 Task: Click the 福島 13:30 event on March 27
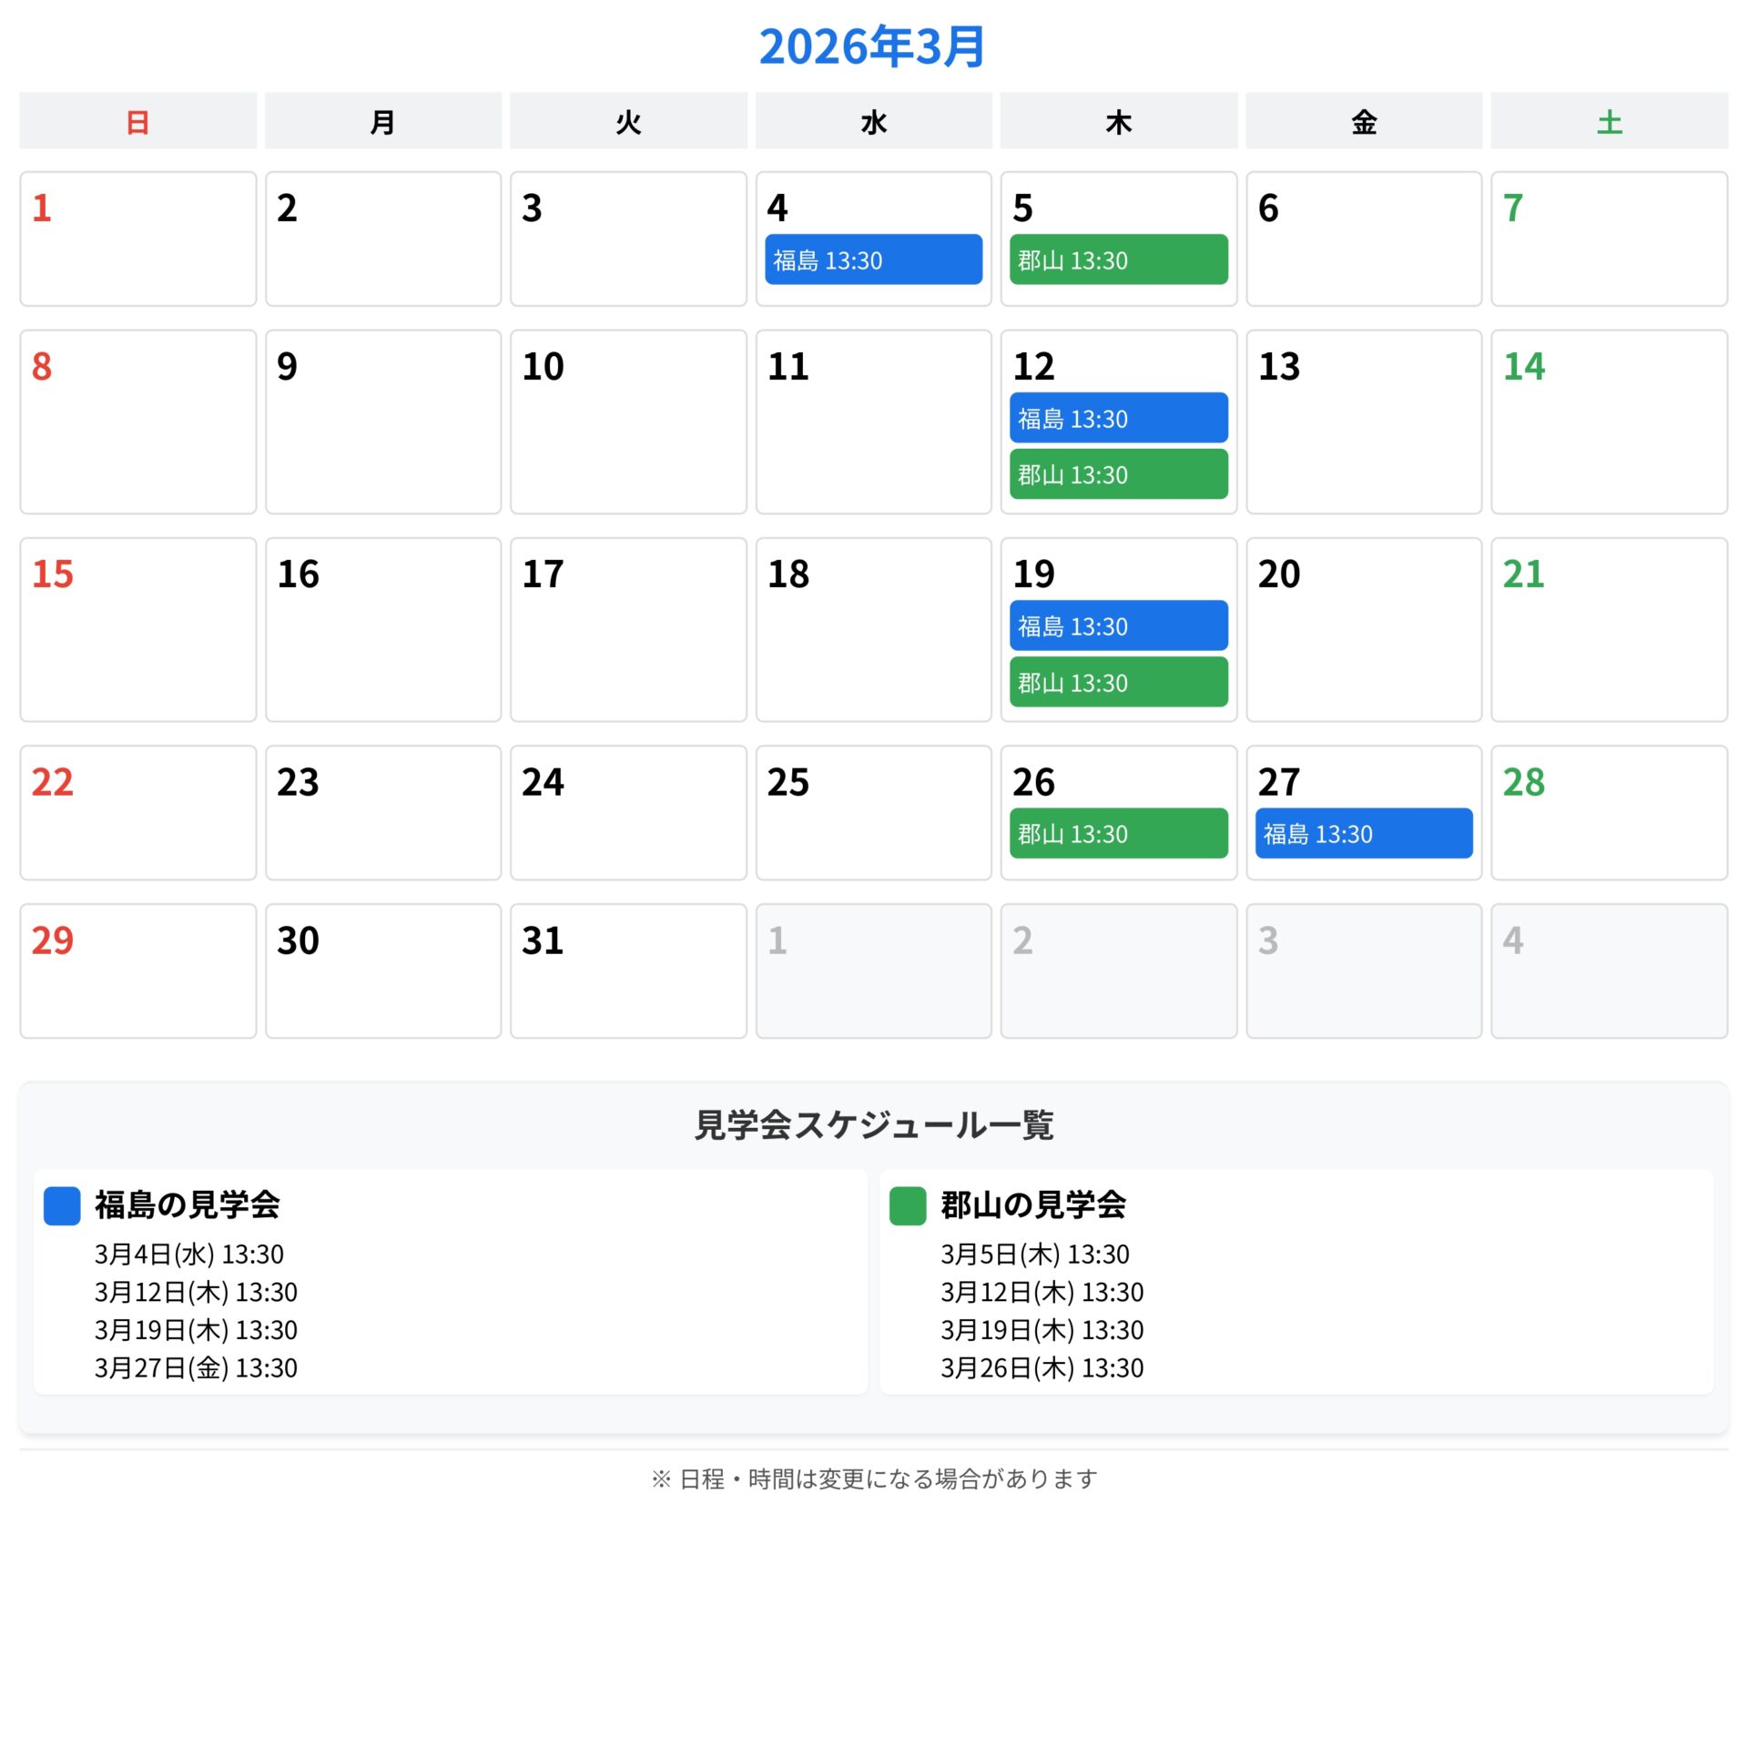tap(1363, 833)
